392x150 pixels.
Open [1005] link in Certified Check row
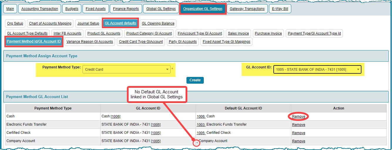coord(156,133)
